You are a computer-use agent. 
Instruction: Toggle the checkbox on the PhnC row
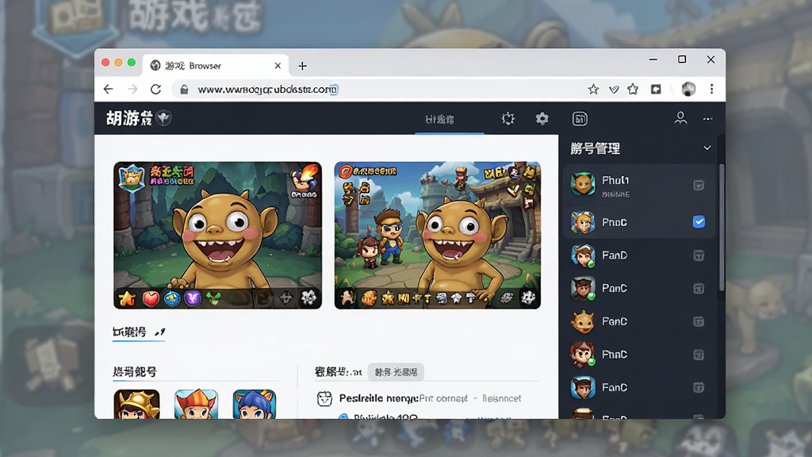pyautogui.click(x=699, y=355)
